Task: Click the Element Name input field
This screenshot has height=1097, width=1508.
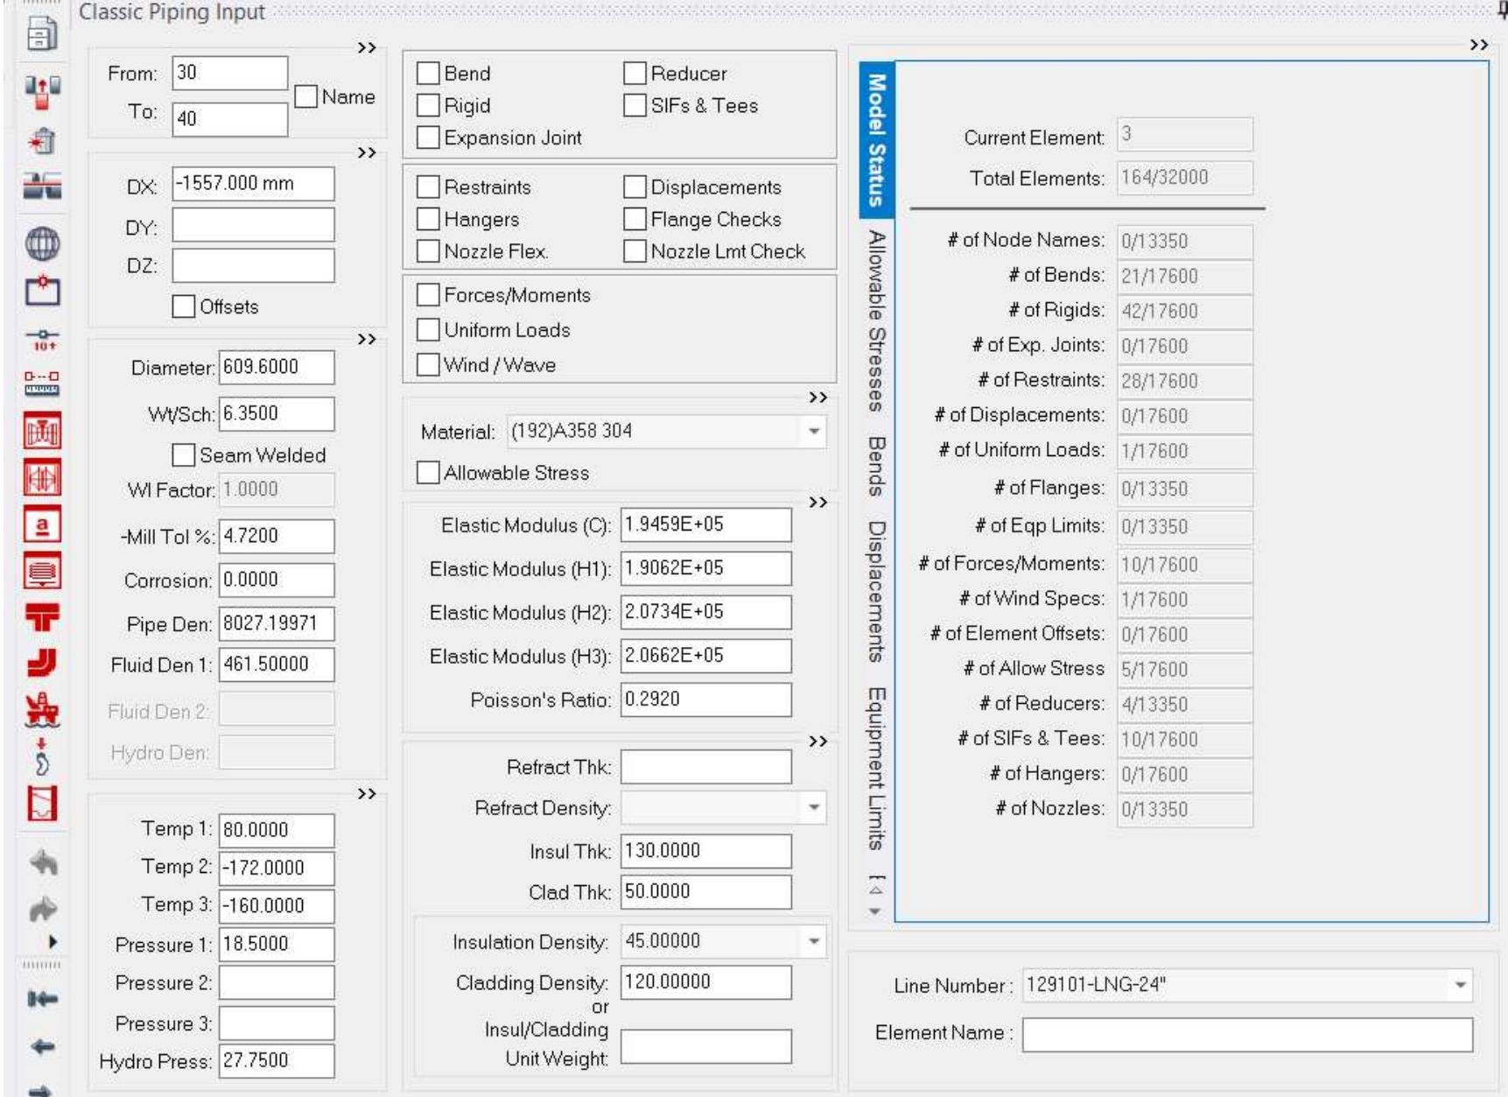Action: pyautogui.click(x=1247, y=1034)
